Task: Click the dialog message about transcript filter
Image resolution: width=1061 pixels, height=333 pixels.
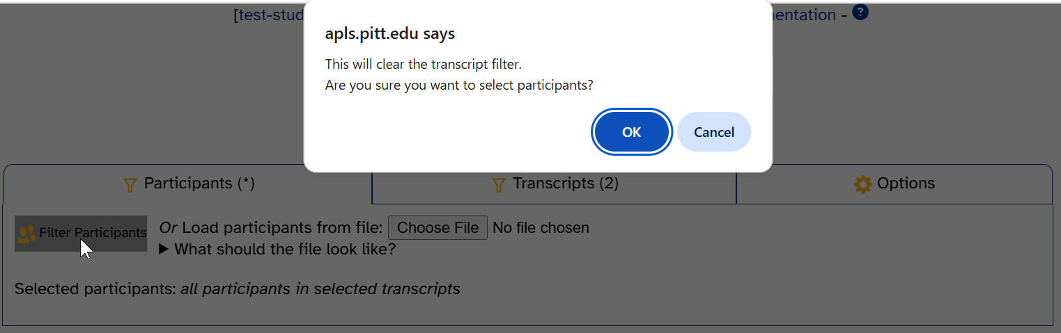Action: [459, 75]
